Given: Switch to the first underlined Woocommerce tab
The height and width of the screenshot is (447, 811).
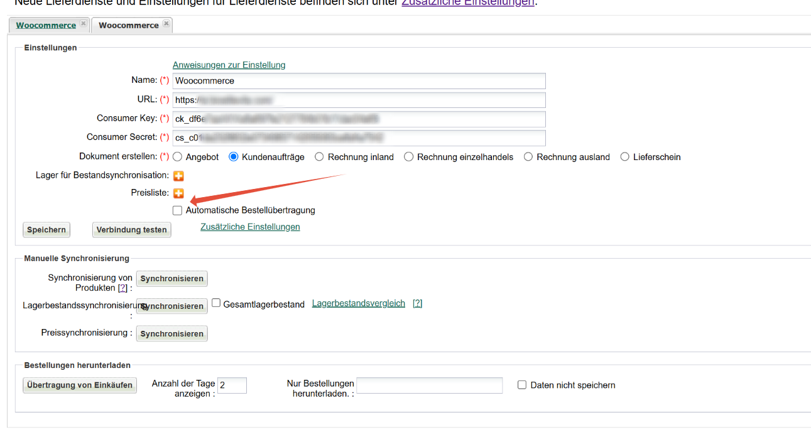Looking at the screenshot, I should [46, 25].
